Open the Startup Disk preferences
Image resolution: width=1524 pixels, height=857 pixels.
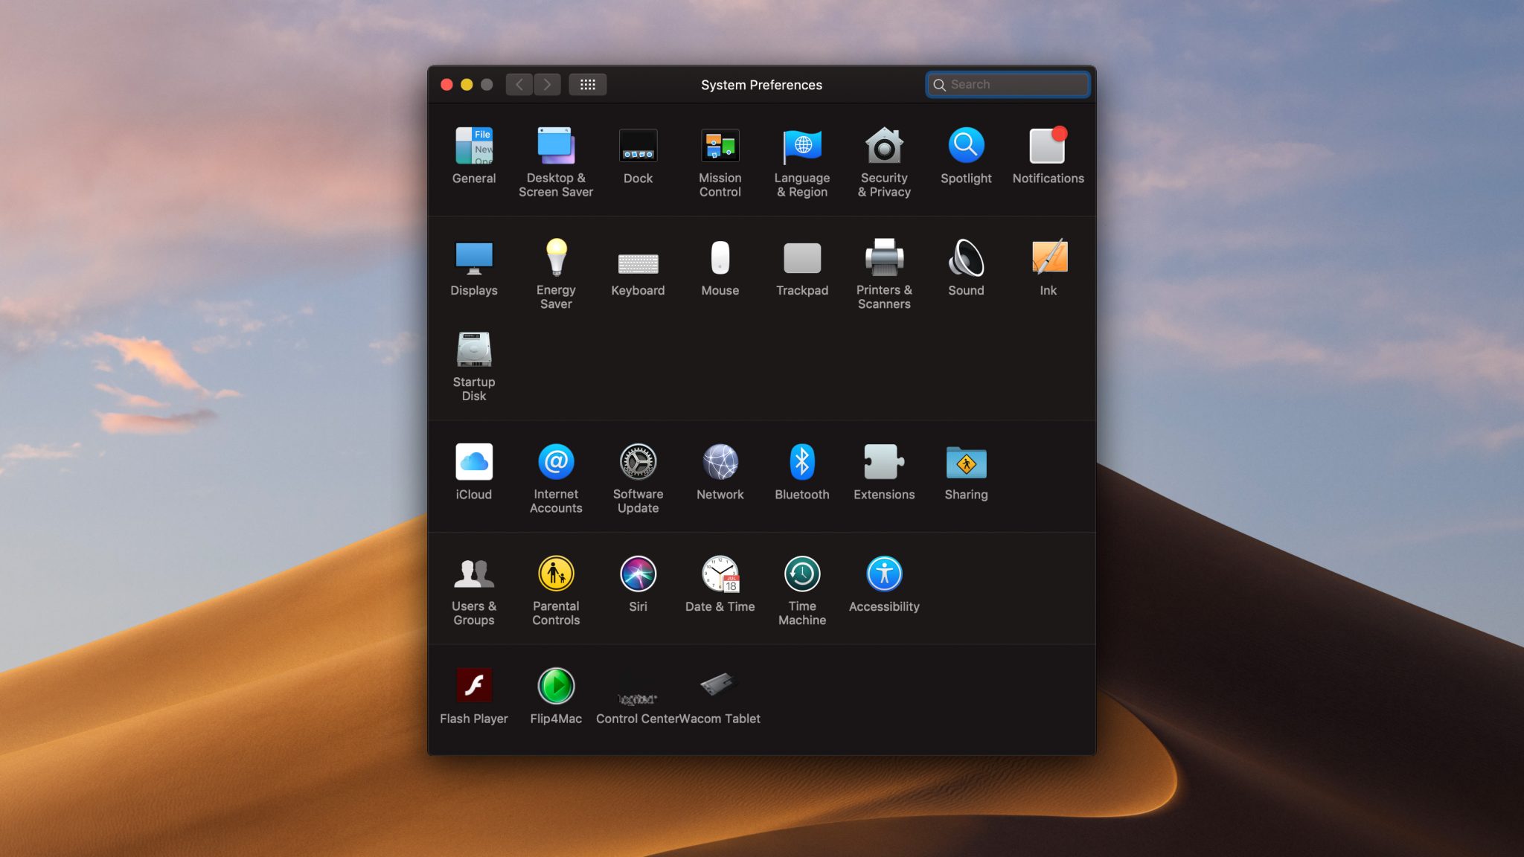(x=474, y=350)
